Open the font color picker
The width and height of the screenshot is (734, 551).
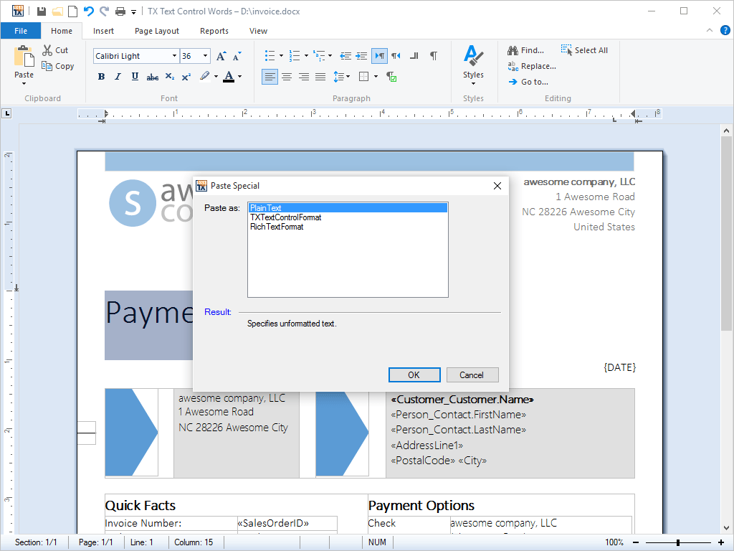[x=237, y=76]
